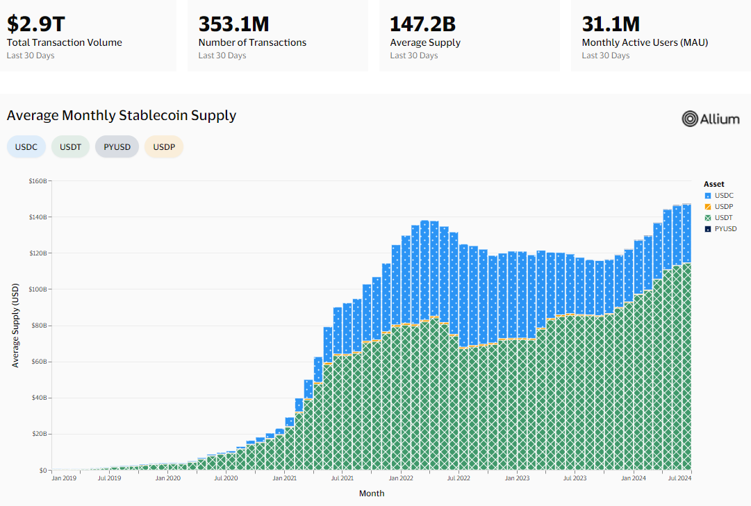Click the $160B y-axis label
Viewport: 751px width, 506px height.
click(38, 181)
